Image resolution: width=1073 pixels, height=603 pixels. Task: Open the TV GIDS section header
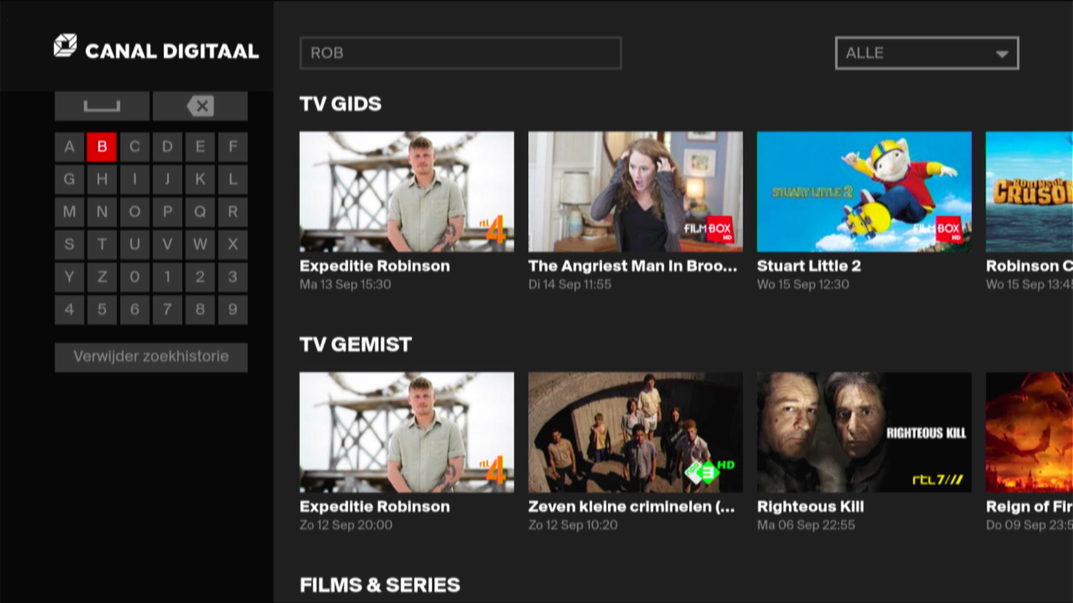tap(340, 104)
